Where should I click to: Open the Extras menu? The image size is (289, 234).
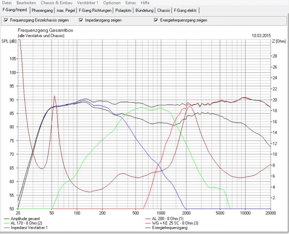coord(131,3)
